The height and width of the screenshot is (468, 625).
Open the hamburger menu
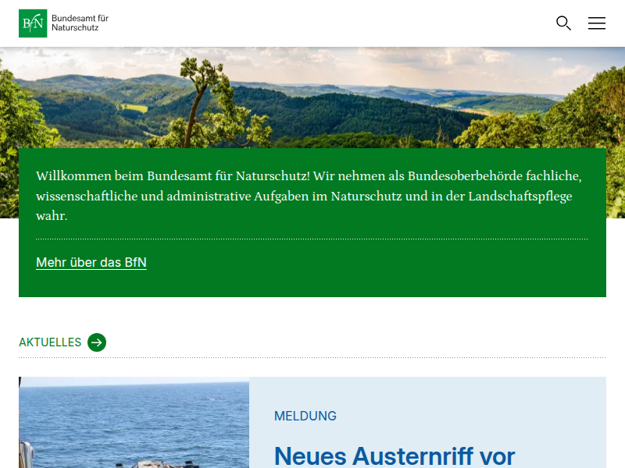(596, 23)
